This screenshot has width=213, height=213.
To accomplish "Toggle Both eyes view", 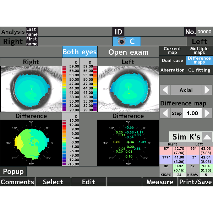I will pyautogui.click(x=80, y=52).
